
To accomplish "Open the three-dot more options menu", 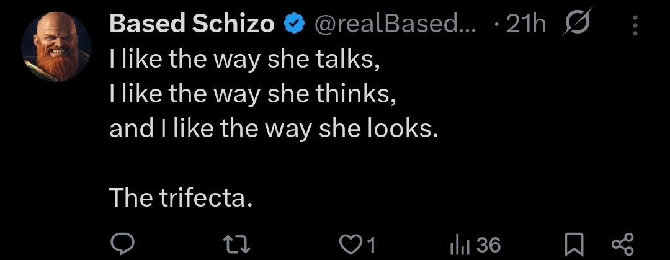I will [x=635, y=25].
